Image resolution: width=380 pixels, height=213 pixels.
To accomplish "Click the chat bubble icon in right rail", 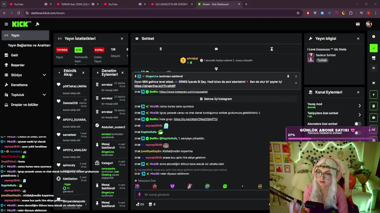I will tap(373, 118).
